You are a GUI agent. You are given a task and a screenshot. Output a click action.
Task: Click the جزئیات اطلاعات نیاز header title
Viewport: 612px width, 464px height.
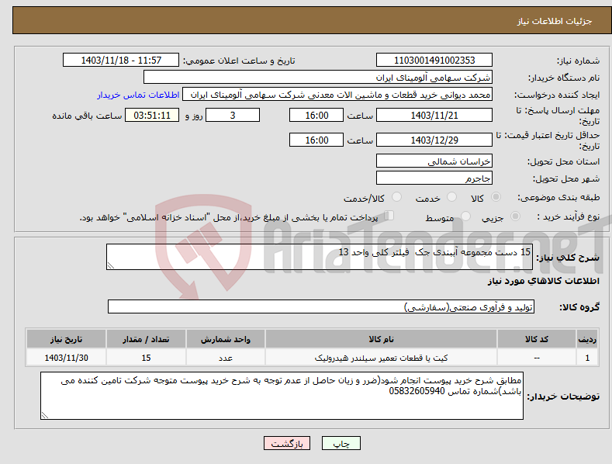[x=555, y=21]
